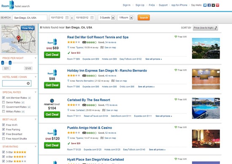Uncheck Free Breakfast filter checkbox

pyautogui.click(x=3, y=134)
